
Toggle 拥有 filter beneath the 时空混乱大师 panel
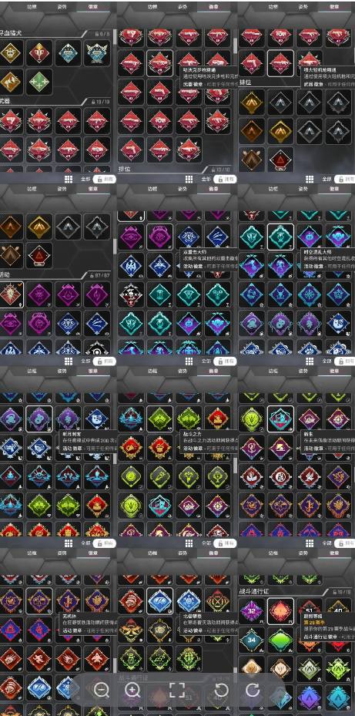[345, 361]
